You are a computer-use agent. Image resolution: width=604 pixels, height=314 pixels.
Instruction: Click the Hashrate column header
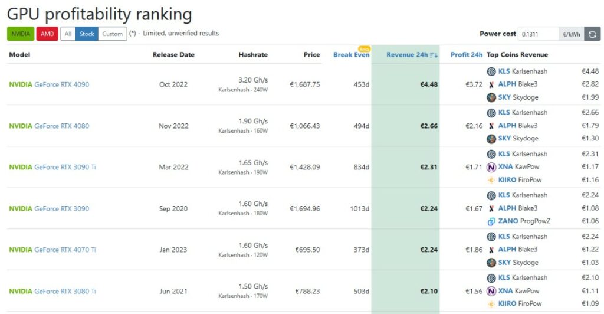click(253, 55)
